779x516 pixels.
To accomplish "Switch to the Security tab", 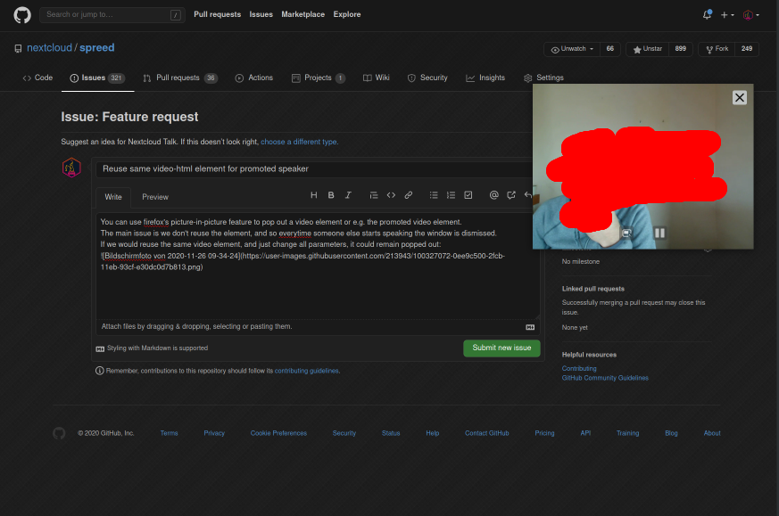I will coord(427,78).
